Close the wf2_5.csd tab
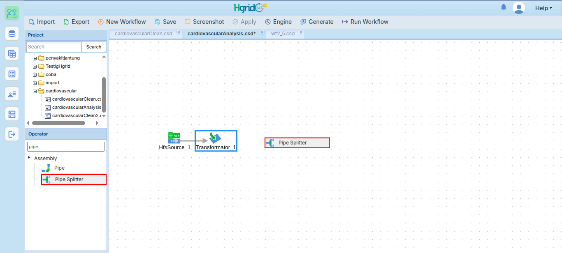 click(x=301, y=32)
